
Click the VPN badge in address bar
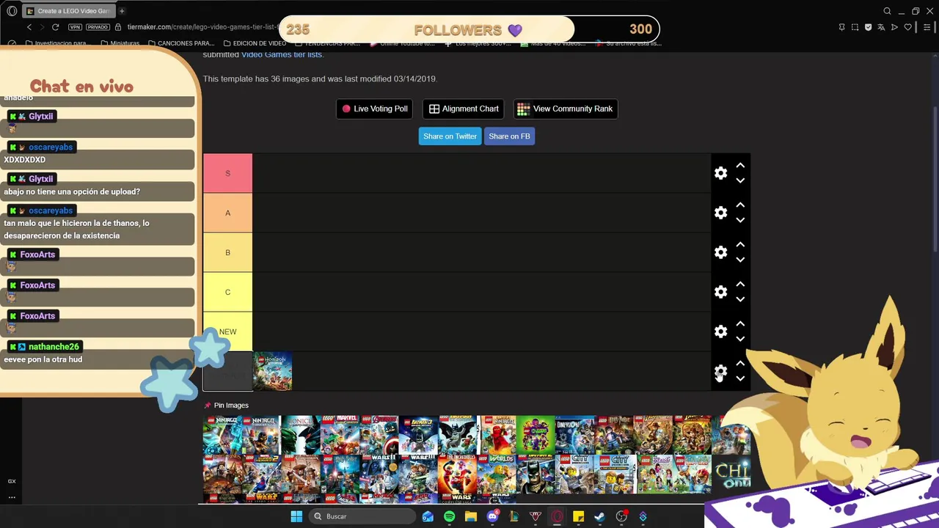pos(75,27)
